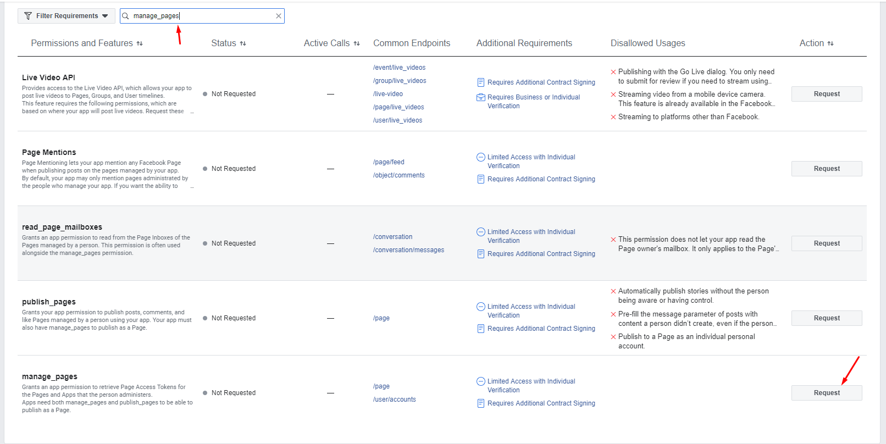Click the funnel filter icon

28,16
